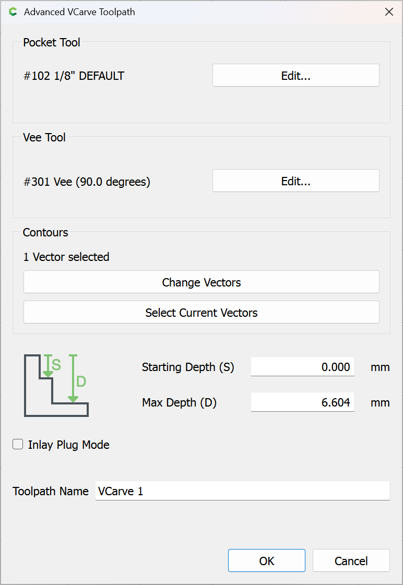403x585 pixels.
Task: Click the #102 1/8" DEFAULT tool label
Action: (74, 76)
